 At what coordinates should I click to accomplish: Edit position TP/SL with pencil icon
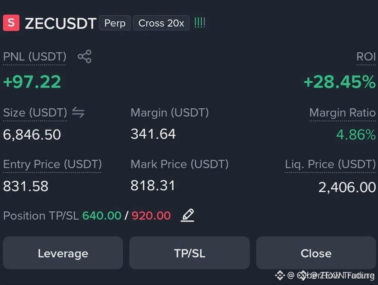pyautogui.click(x=187, y=216)
